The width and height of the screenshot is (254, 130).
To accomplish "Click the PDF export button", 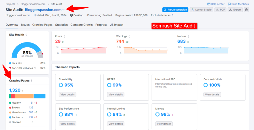I will pos(220,10).
